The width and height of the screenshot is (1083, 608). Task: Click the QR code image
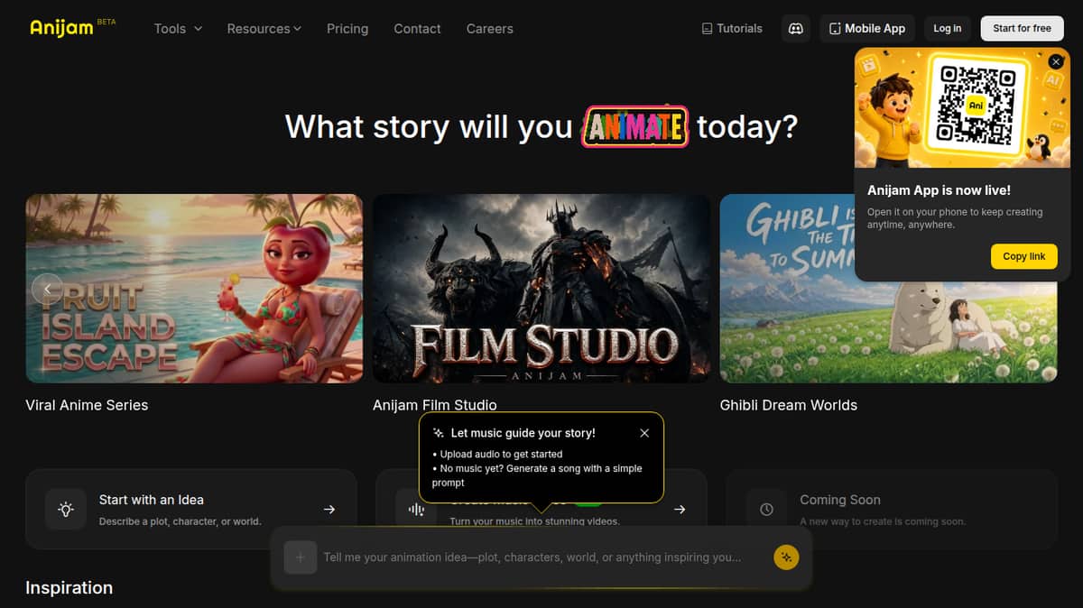[x=976, y=106]
